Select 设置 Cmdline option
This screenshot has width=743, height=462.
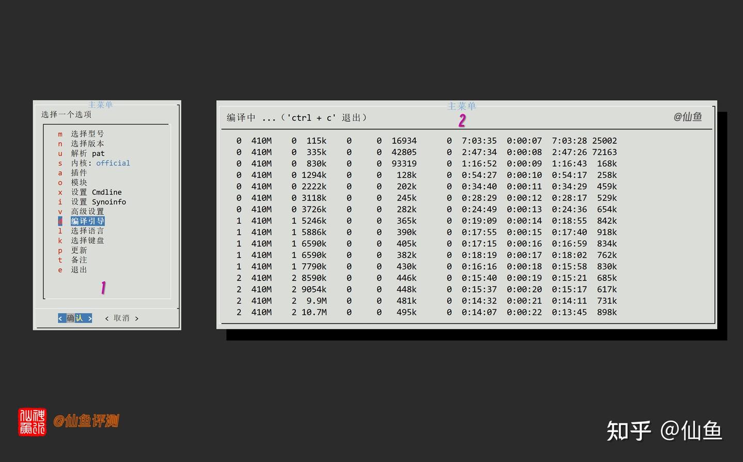click(x=90, y=192)
